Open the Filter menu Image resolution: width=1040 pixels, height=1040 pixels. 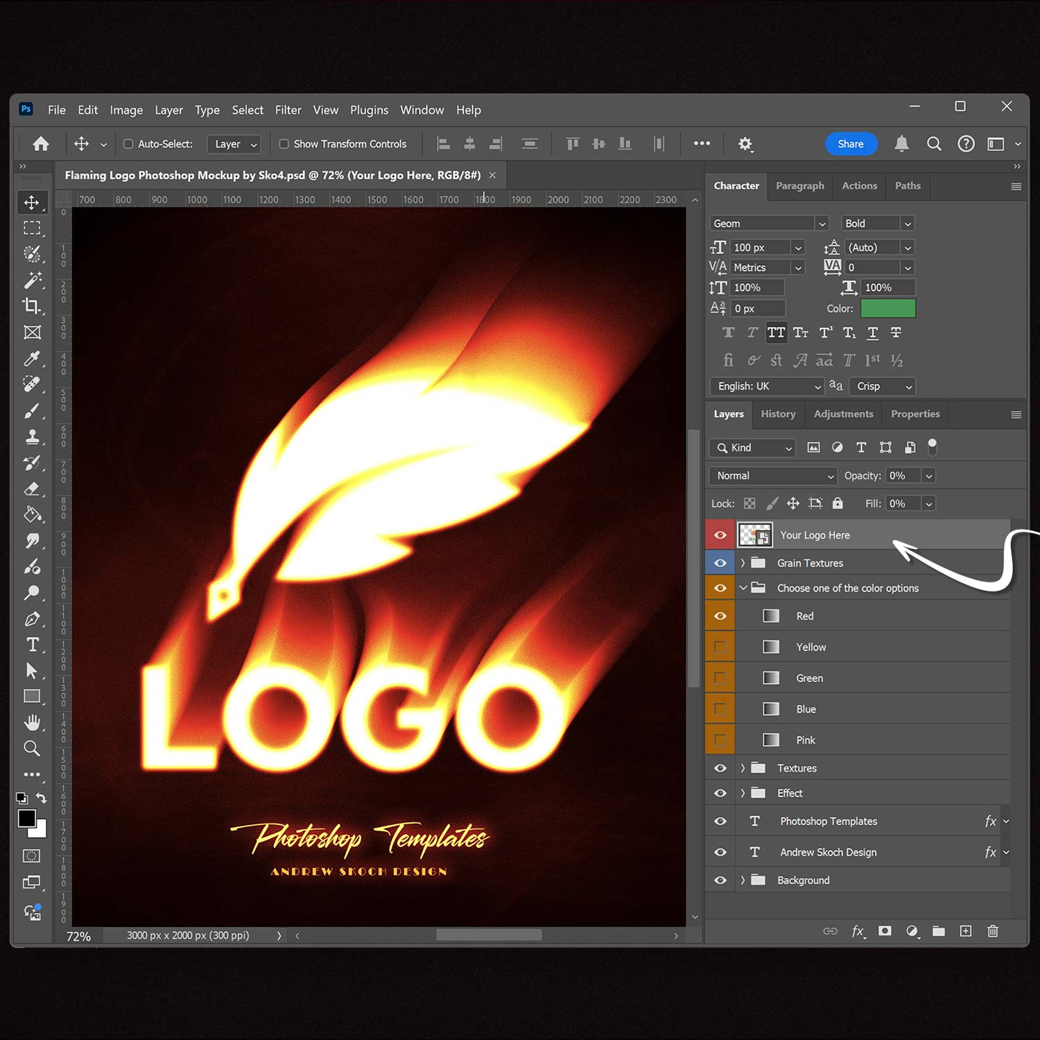click(288, 110)
